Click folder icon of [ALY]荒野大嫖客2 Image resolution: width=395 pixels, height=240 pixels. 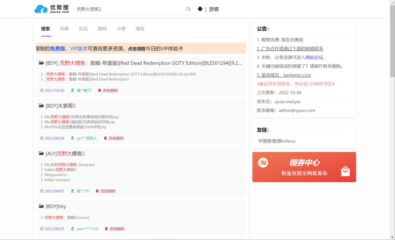point(41,153)
